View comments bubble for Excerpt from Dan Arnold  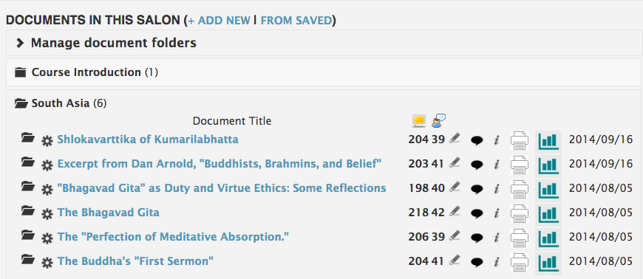point(477,165)
